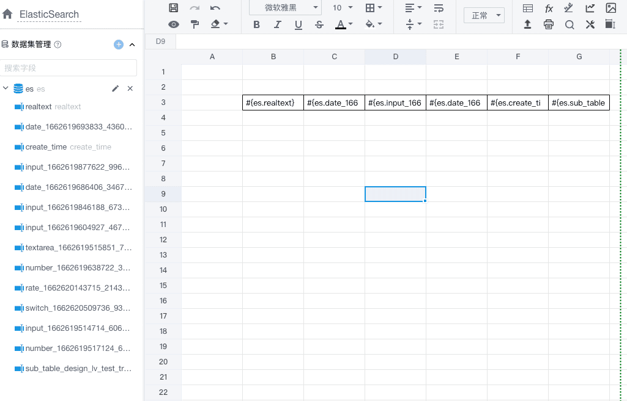Insert a chart using the chart icon
627x401 pixels.
pyautogui.click(x=590, y=8)
